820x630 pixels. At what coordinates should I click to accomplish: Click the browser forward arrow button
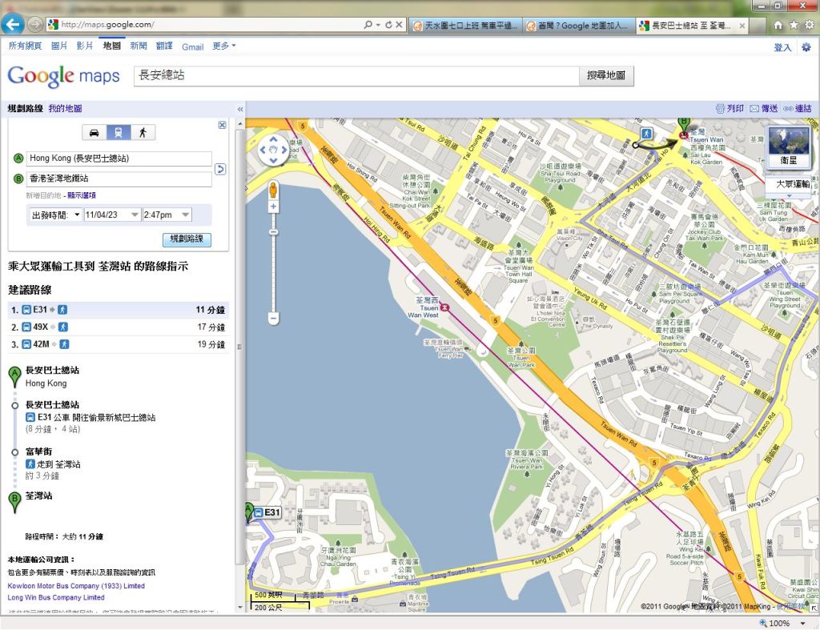[x=35, y=24]
